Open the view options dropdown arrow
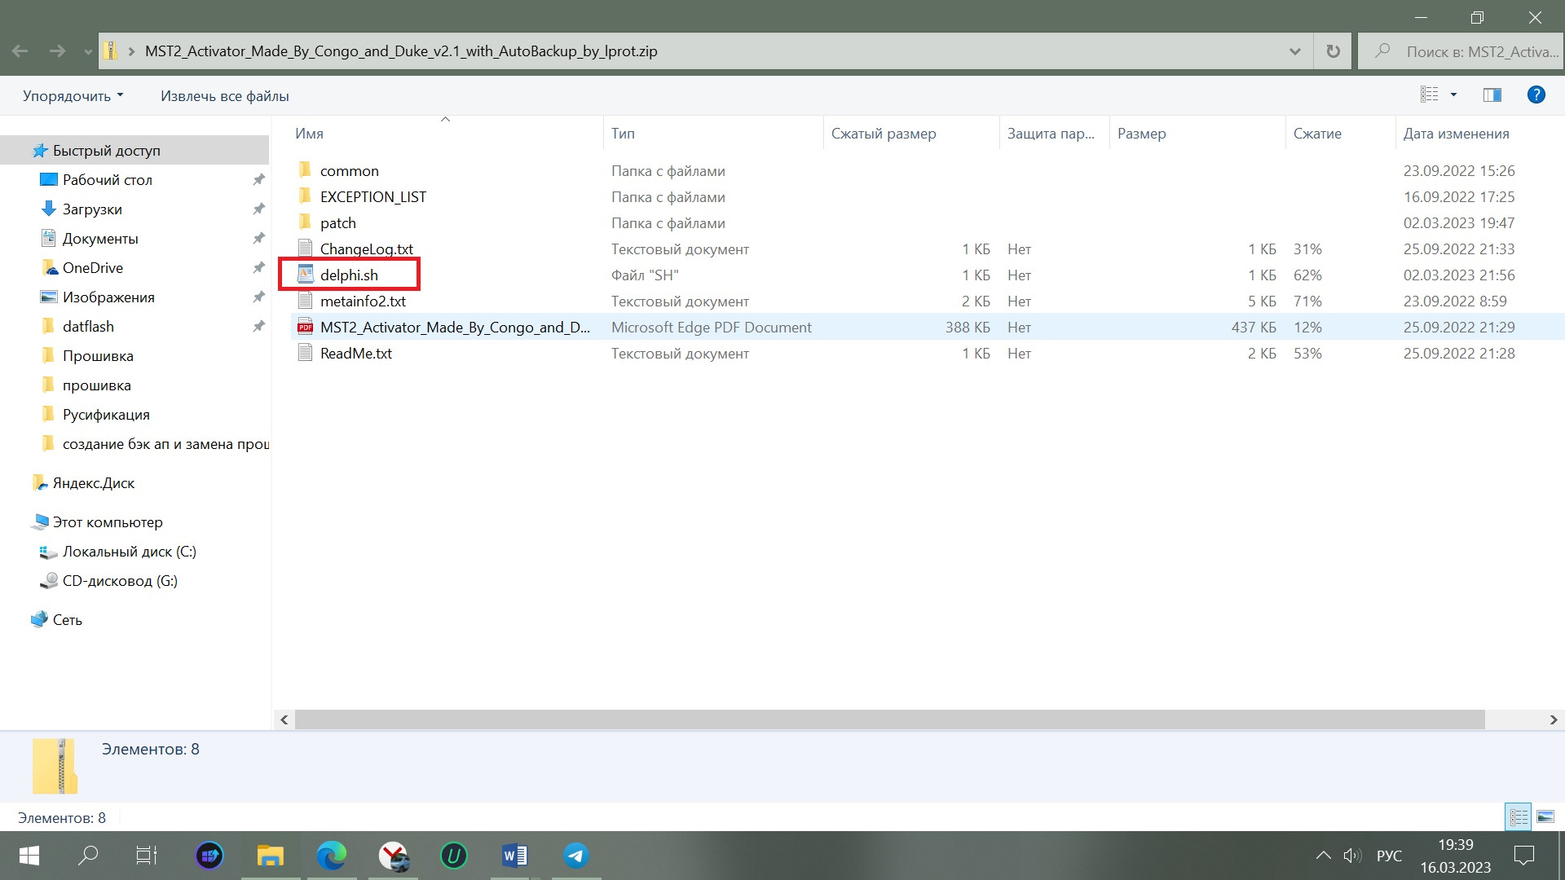This screenshot has width=1565, height=880. pyautogui.click(x=1453, y=95)
